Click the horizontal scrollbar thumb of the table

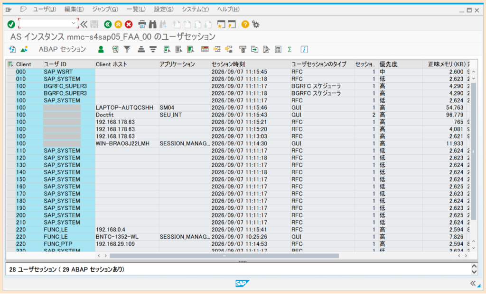coord(224,256)
